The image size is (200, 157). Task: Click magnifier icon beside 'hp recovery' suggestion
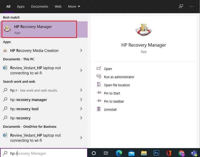5,118
